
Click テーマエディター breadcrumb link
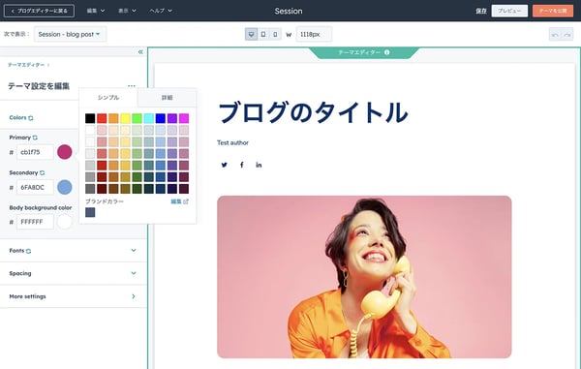click(x=26, y=65)
